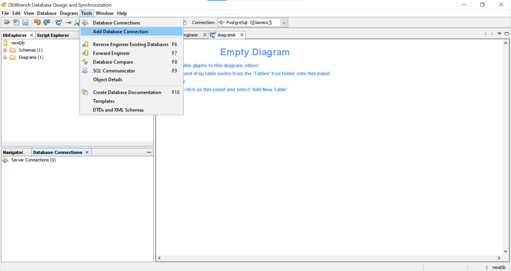
Task: Close the partially hidden Engineer tab
Action: coord(205,35)
